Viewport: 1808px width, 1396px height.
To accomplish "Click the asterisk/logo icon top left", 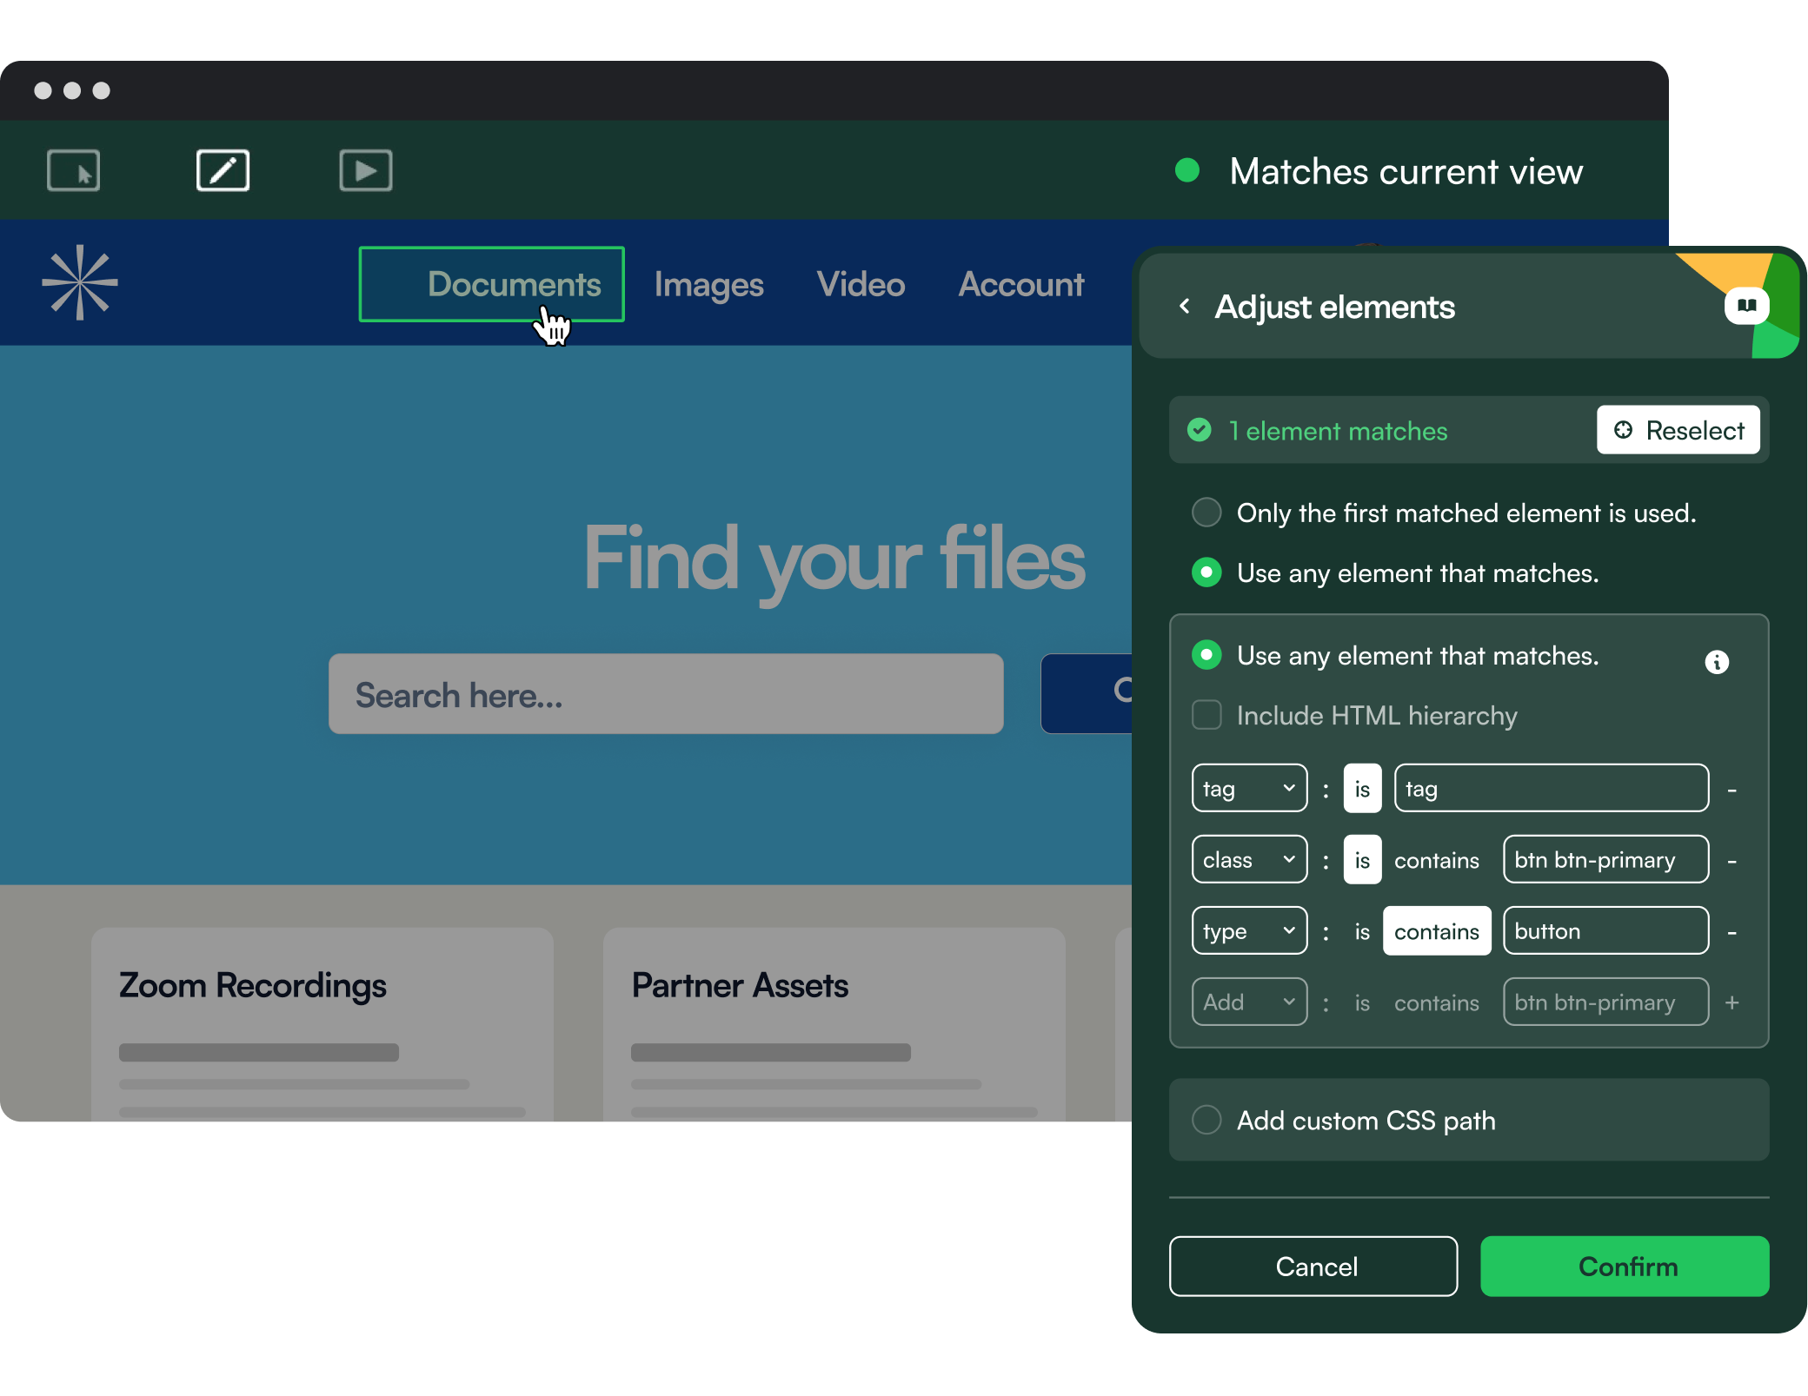I will tap(81, 284).
